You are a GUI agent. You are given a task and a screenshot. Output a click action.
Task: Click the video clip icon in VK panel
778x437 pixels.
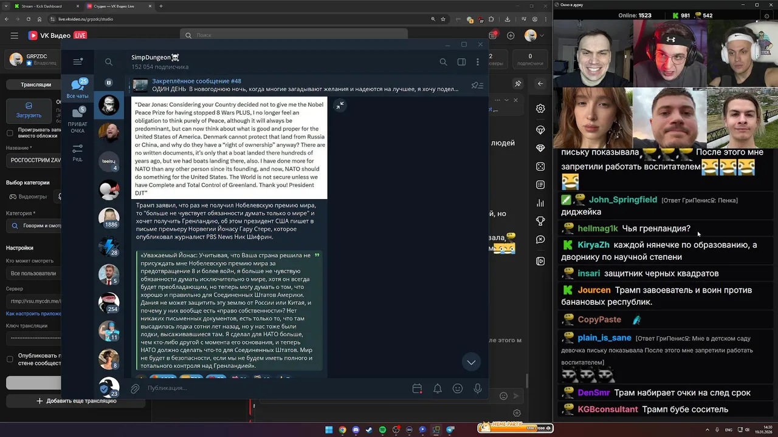tap(540, 261)
